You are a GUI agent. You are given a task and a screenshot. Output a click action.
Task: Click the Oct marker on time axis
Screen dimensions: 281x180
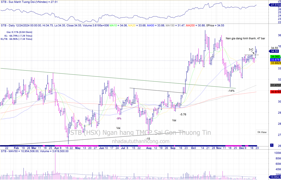[x=193, y=148]
